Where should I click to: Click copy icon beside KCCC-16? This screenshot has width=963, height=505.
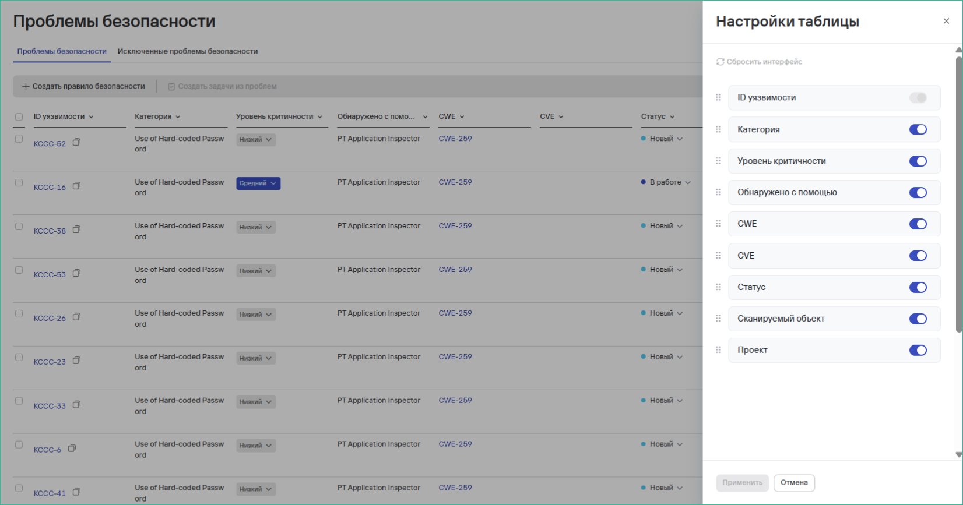click(x=76, y=186)
